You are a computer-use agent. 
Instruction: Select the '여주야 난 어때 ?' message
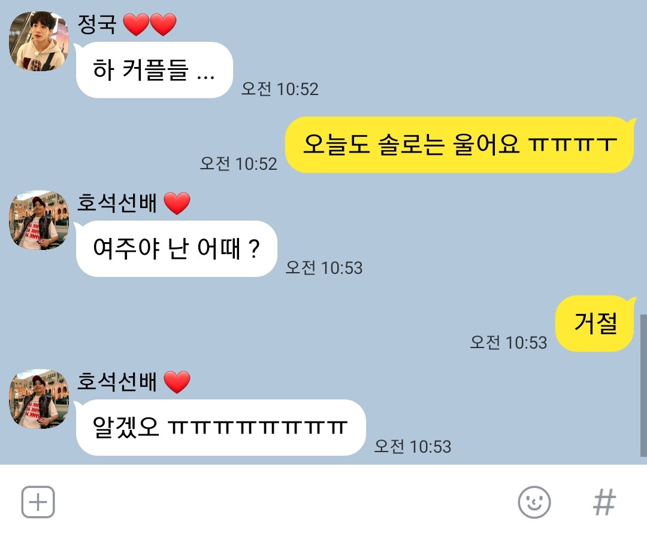click(176, 249)
